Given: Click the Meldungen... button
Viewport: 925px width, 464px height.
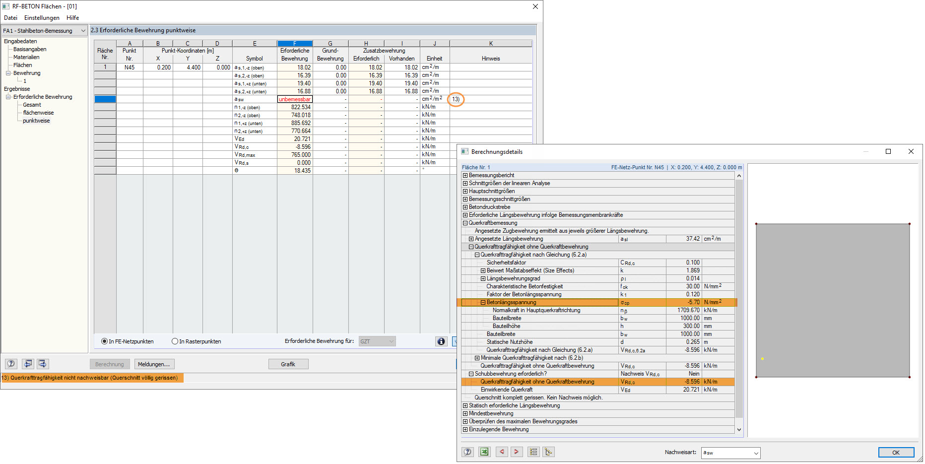Looking at the screenshot, I should click(x=154, y=364).
